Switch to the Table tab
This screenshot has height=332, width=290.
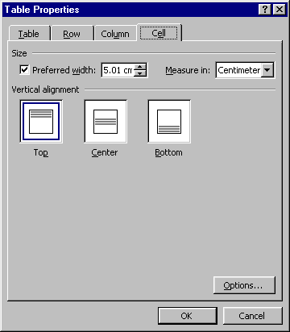pyautogui.click(x=29, y=34)
